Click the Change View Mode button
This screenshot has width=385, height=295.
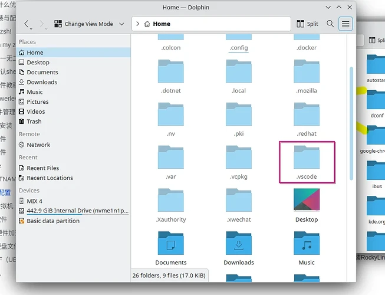(x=84, y=24)
